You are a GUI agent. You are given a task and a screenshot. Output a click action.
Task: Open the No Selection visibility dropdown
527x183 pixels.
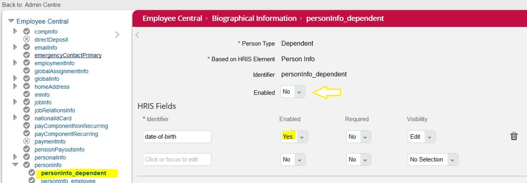coord(433,159)
